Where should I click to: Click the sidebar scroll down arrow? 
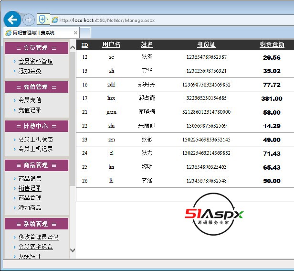click(x=73, y=250)
